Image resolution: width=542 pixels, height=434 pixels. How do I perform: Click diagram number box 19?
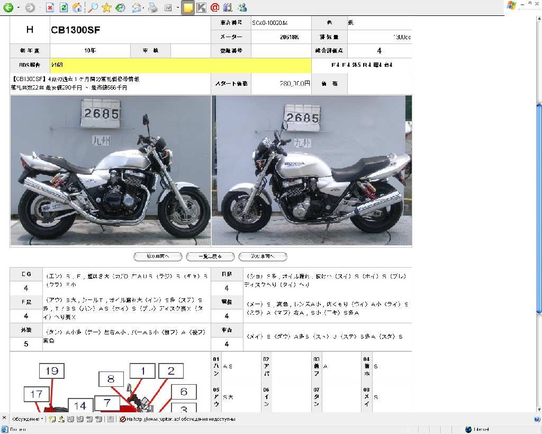pos(52,371)
